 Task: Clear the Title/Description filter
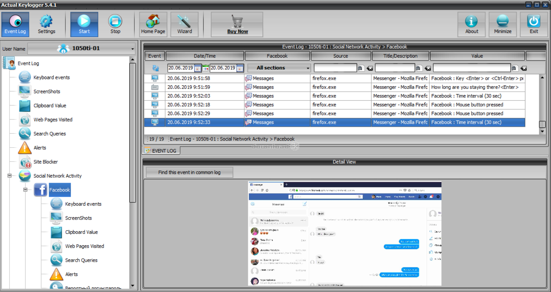coord(428,68)
